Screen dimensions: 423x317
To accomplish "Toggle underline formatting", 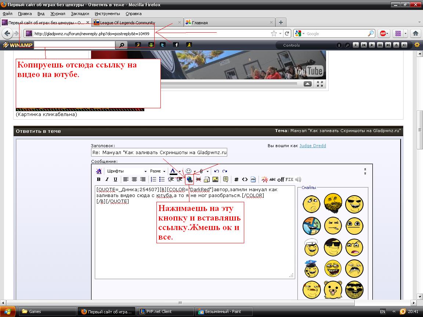I will 115,179.
